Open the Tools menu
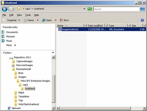The height and width of the screenshot is (111, 147). [x=28, y=15]
